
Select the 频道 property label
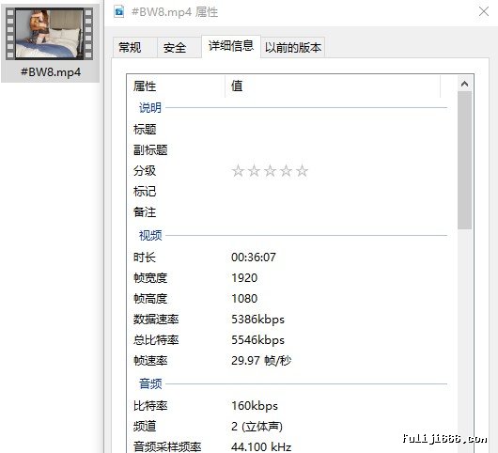click(145, 427)
